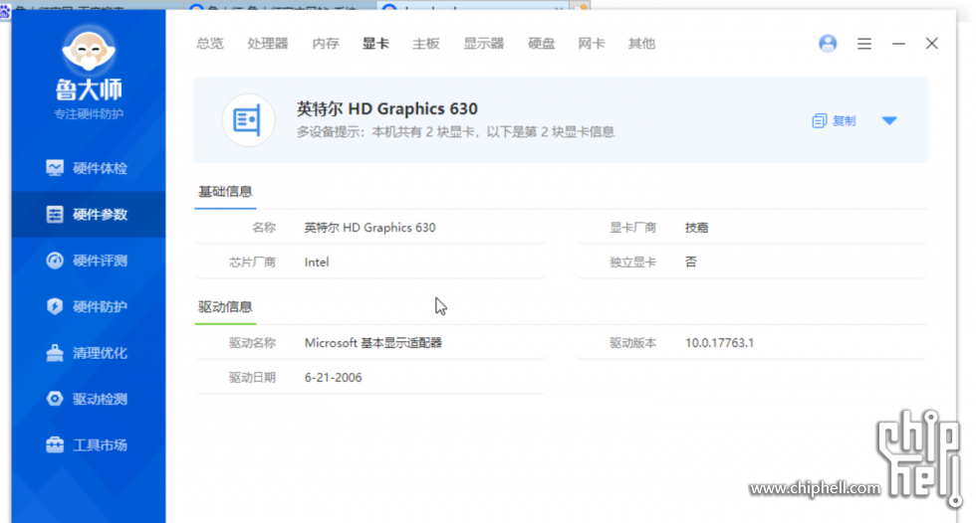Switch to the 显示器 monitor tab
The width and height of the screenshot is (976, 523).
coord(484,44)
